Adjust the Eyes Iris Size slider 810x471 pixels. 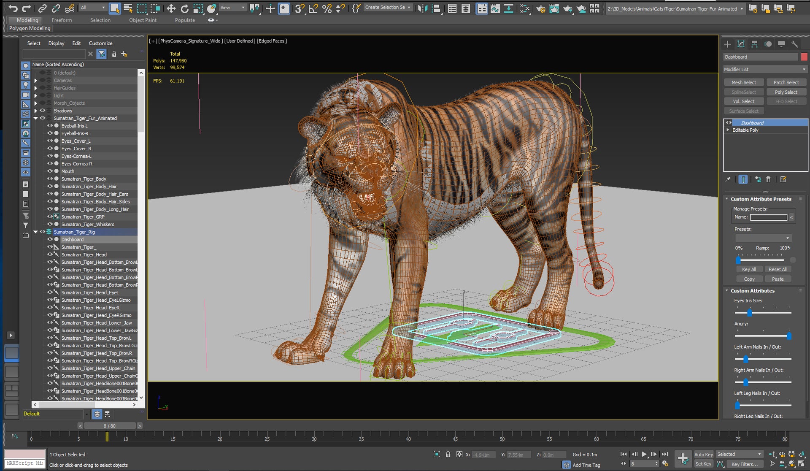[749, 313]
